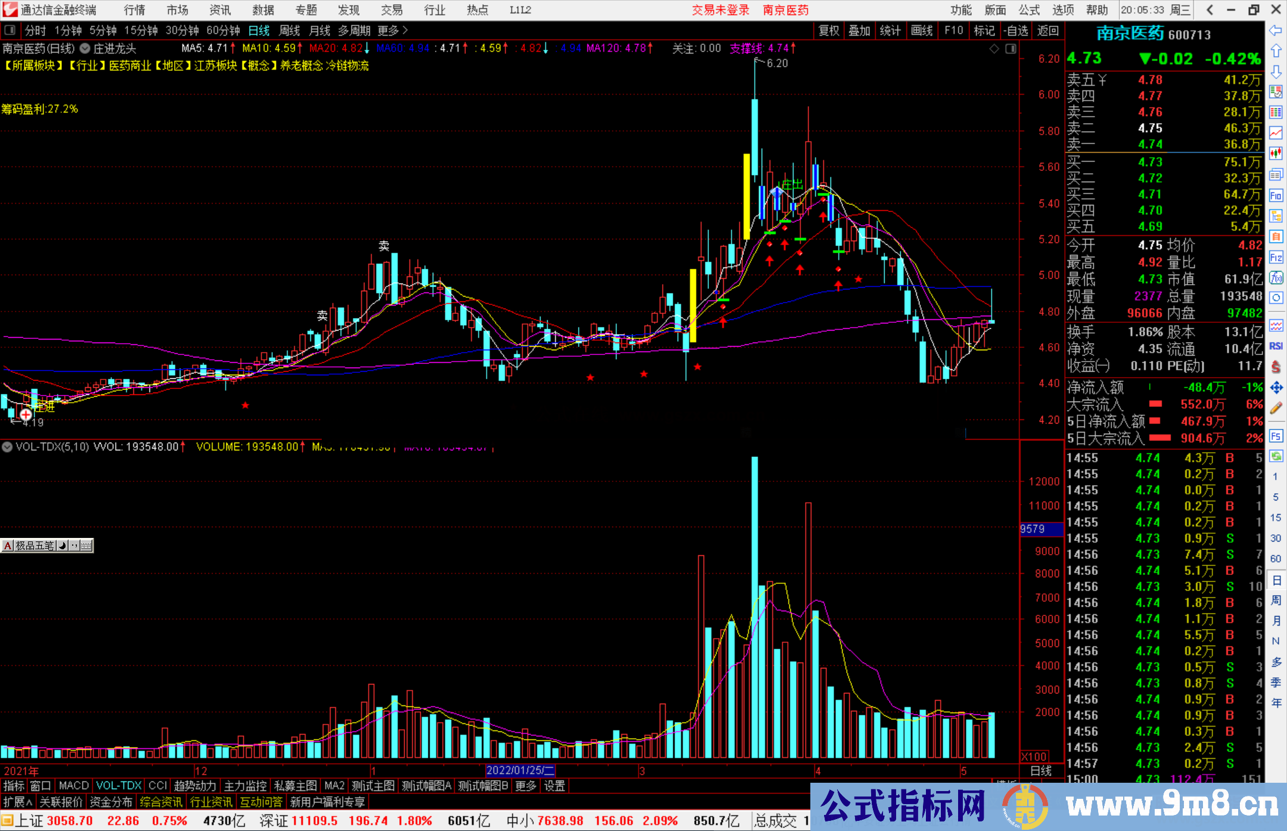Click the FS icon in right sidebar

tap(1276, 436)
